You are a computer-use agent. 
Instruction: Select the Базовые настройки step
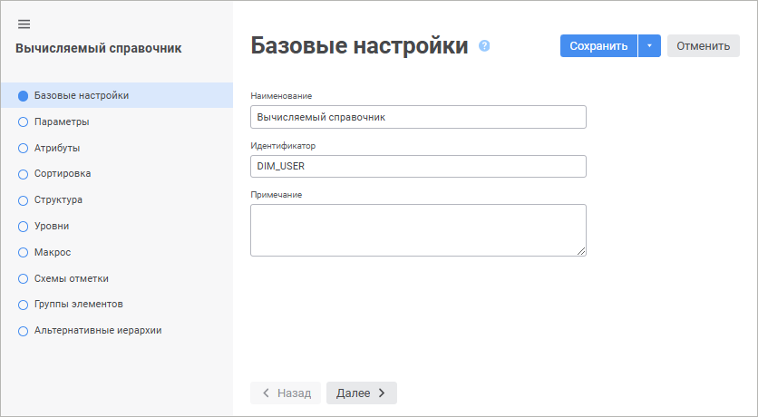click(81, 95)
